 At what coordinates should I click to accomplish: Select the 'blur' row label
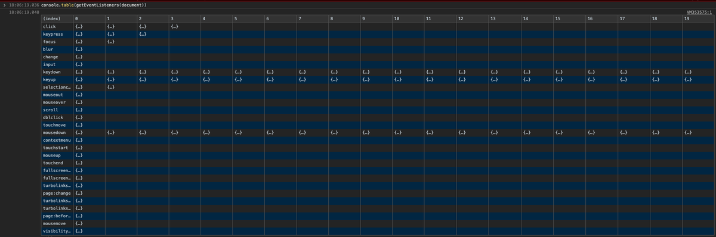pyautogui.click(x=48, y=49)
